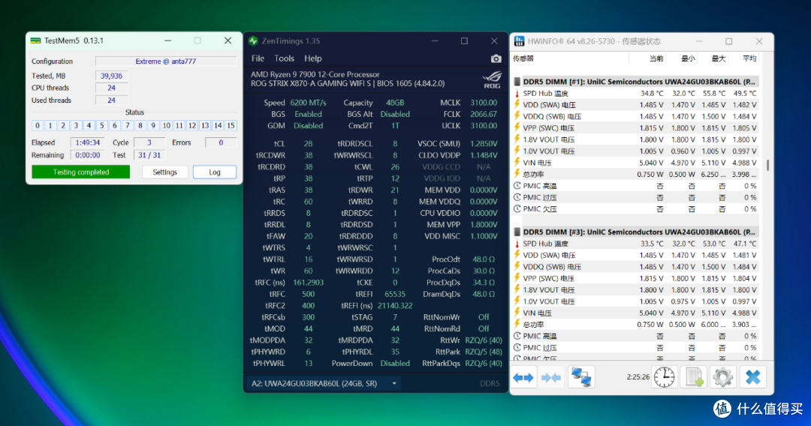The image size is (811, 426).
Task: Click thermometer icon beside DIMM #1 SPD Hub
Action: point(517,94)
